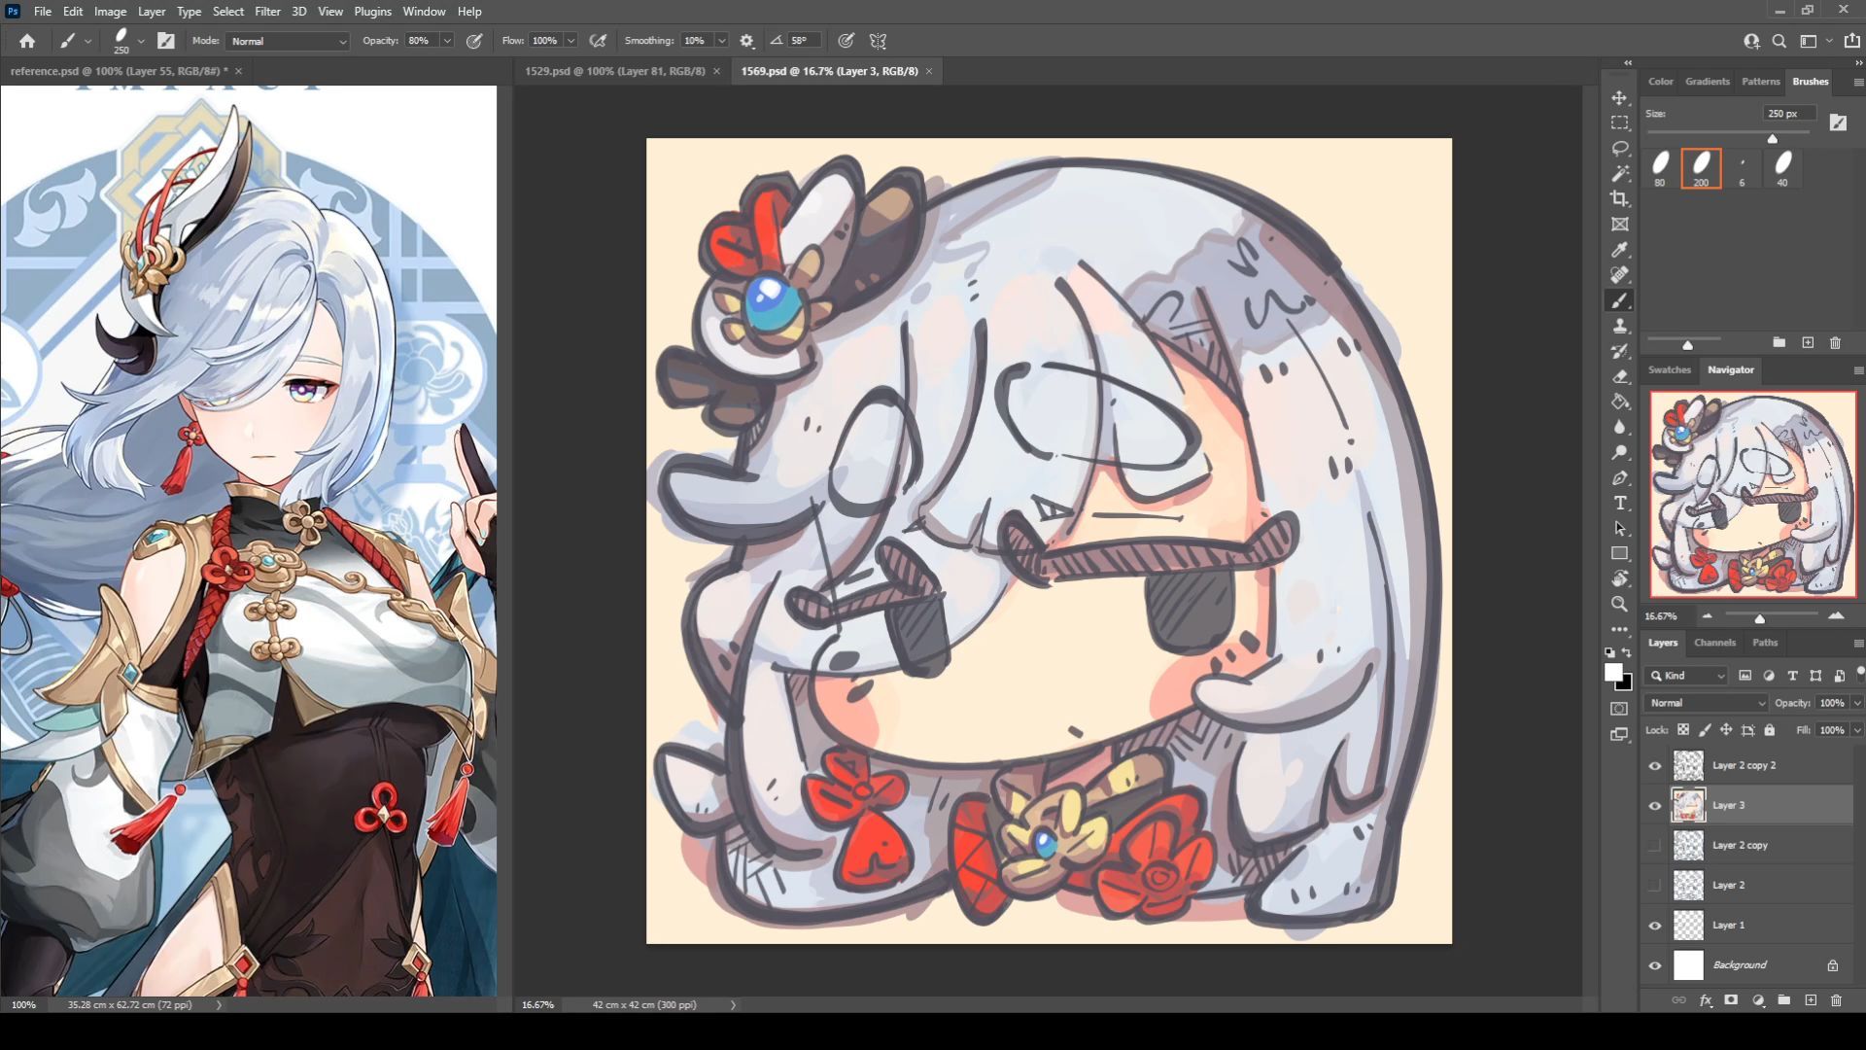Select the Frame tool
The width and height of the screenshot is (1866, 1050).
point(1619,225)
